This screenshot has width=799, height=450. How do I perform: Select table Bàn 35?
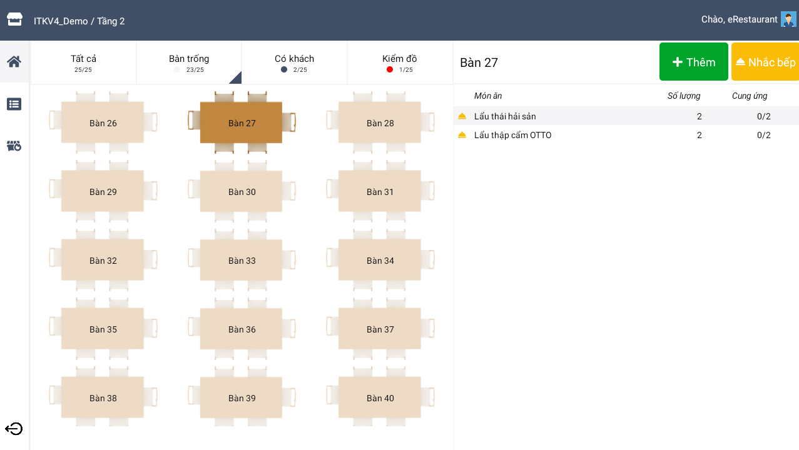tap(103, 329)
